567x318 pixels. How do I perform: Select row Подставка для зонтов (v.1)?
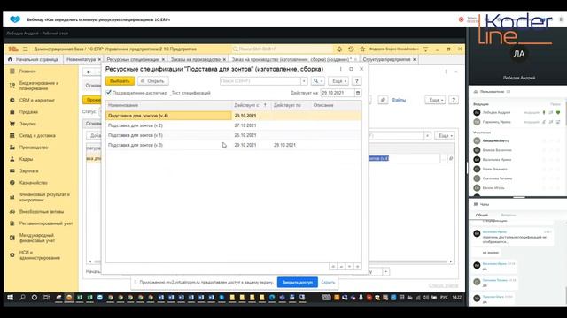pyautogui.click(x=233, y=135)
